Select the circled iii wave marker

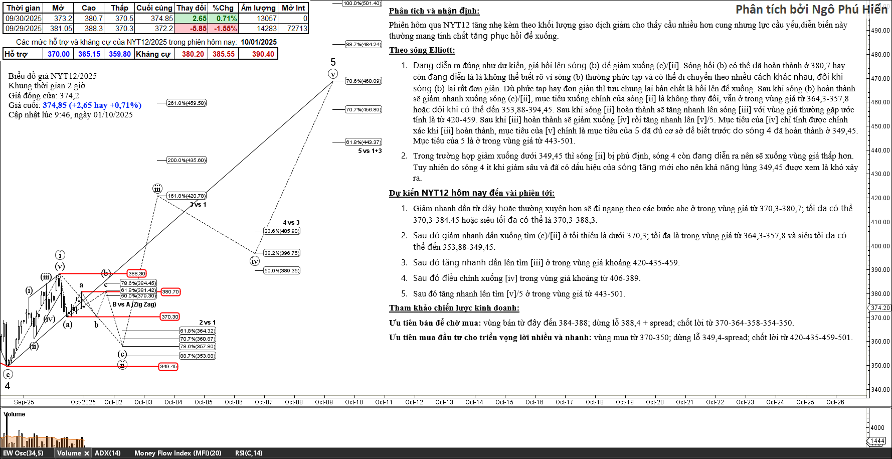[157, 189]
